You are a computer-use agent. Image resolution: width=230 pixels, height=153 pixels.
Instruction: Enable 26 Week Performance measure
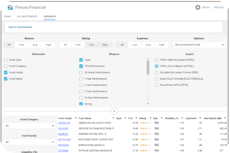[81, 72]
